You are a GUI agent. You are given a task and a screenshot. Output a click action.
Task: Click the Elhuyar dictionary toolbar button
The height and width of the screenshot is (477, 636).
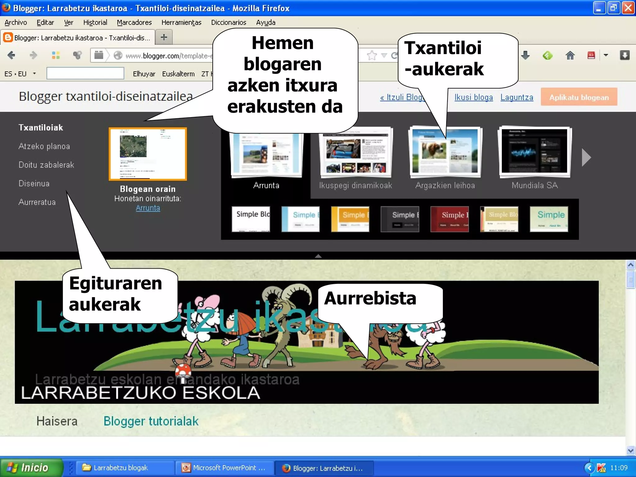click(144, 74)
